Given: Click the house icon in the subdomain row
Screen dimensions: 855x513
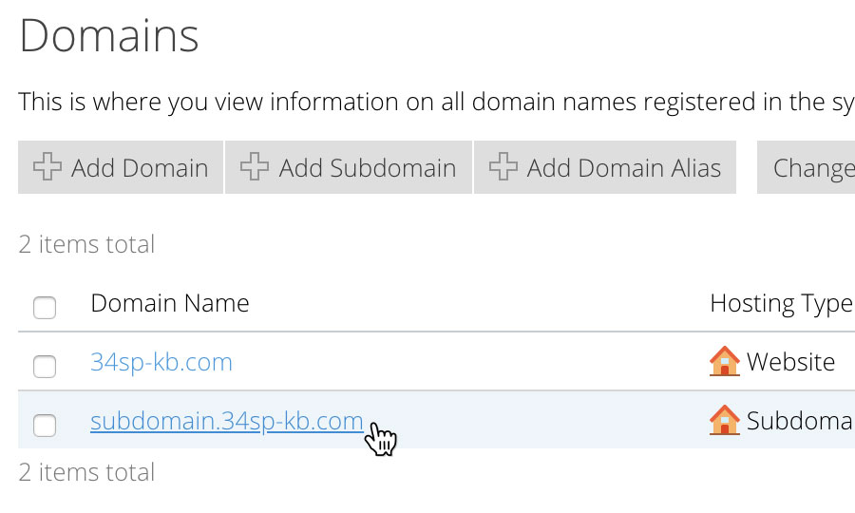Looking at the screenshot, I should [725, 420].
